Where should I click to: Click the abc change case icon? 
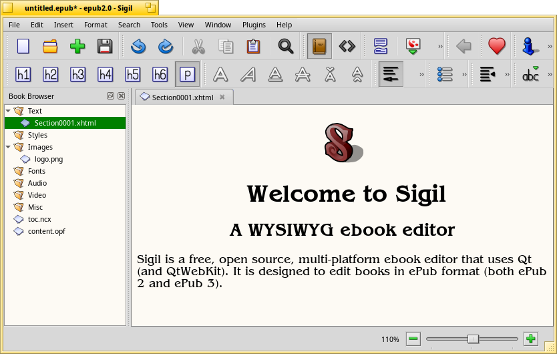coord(530,74)
